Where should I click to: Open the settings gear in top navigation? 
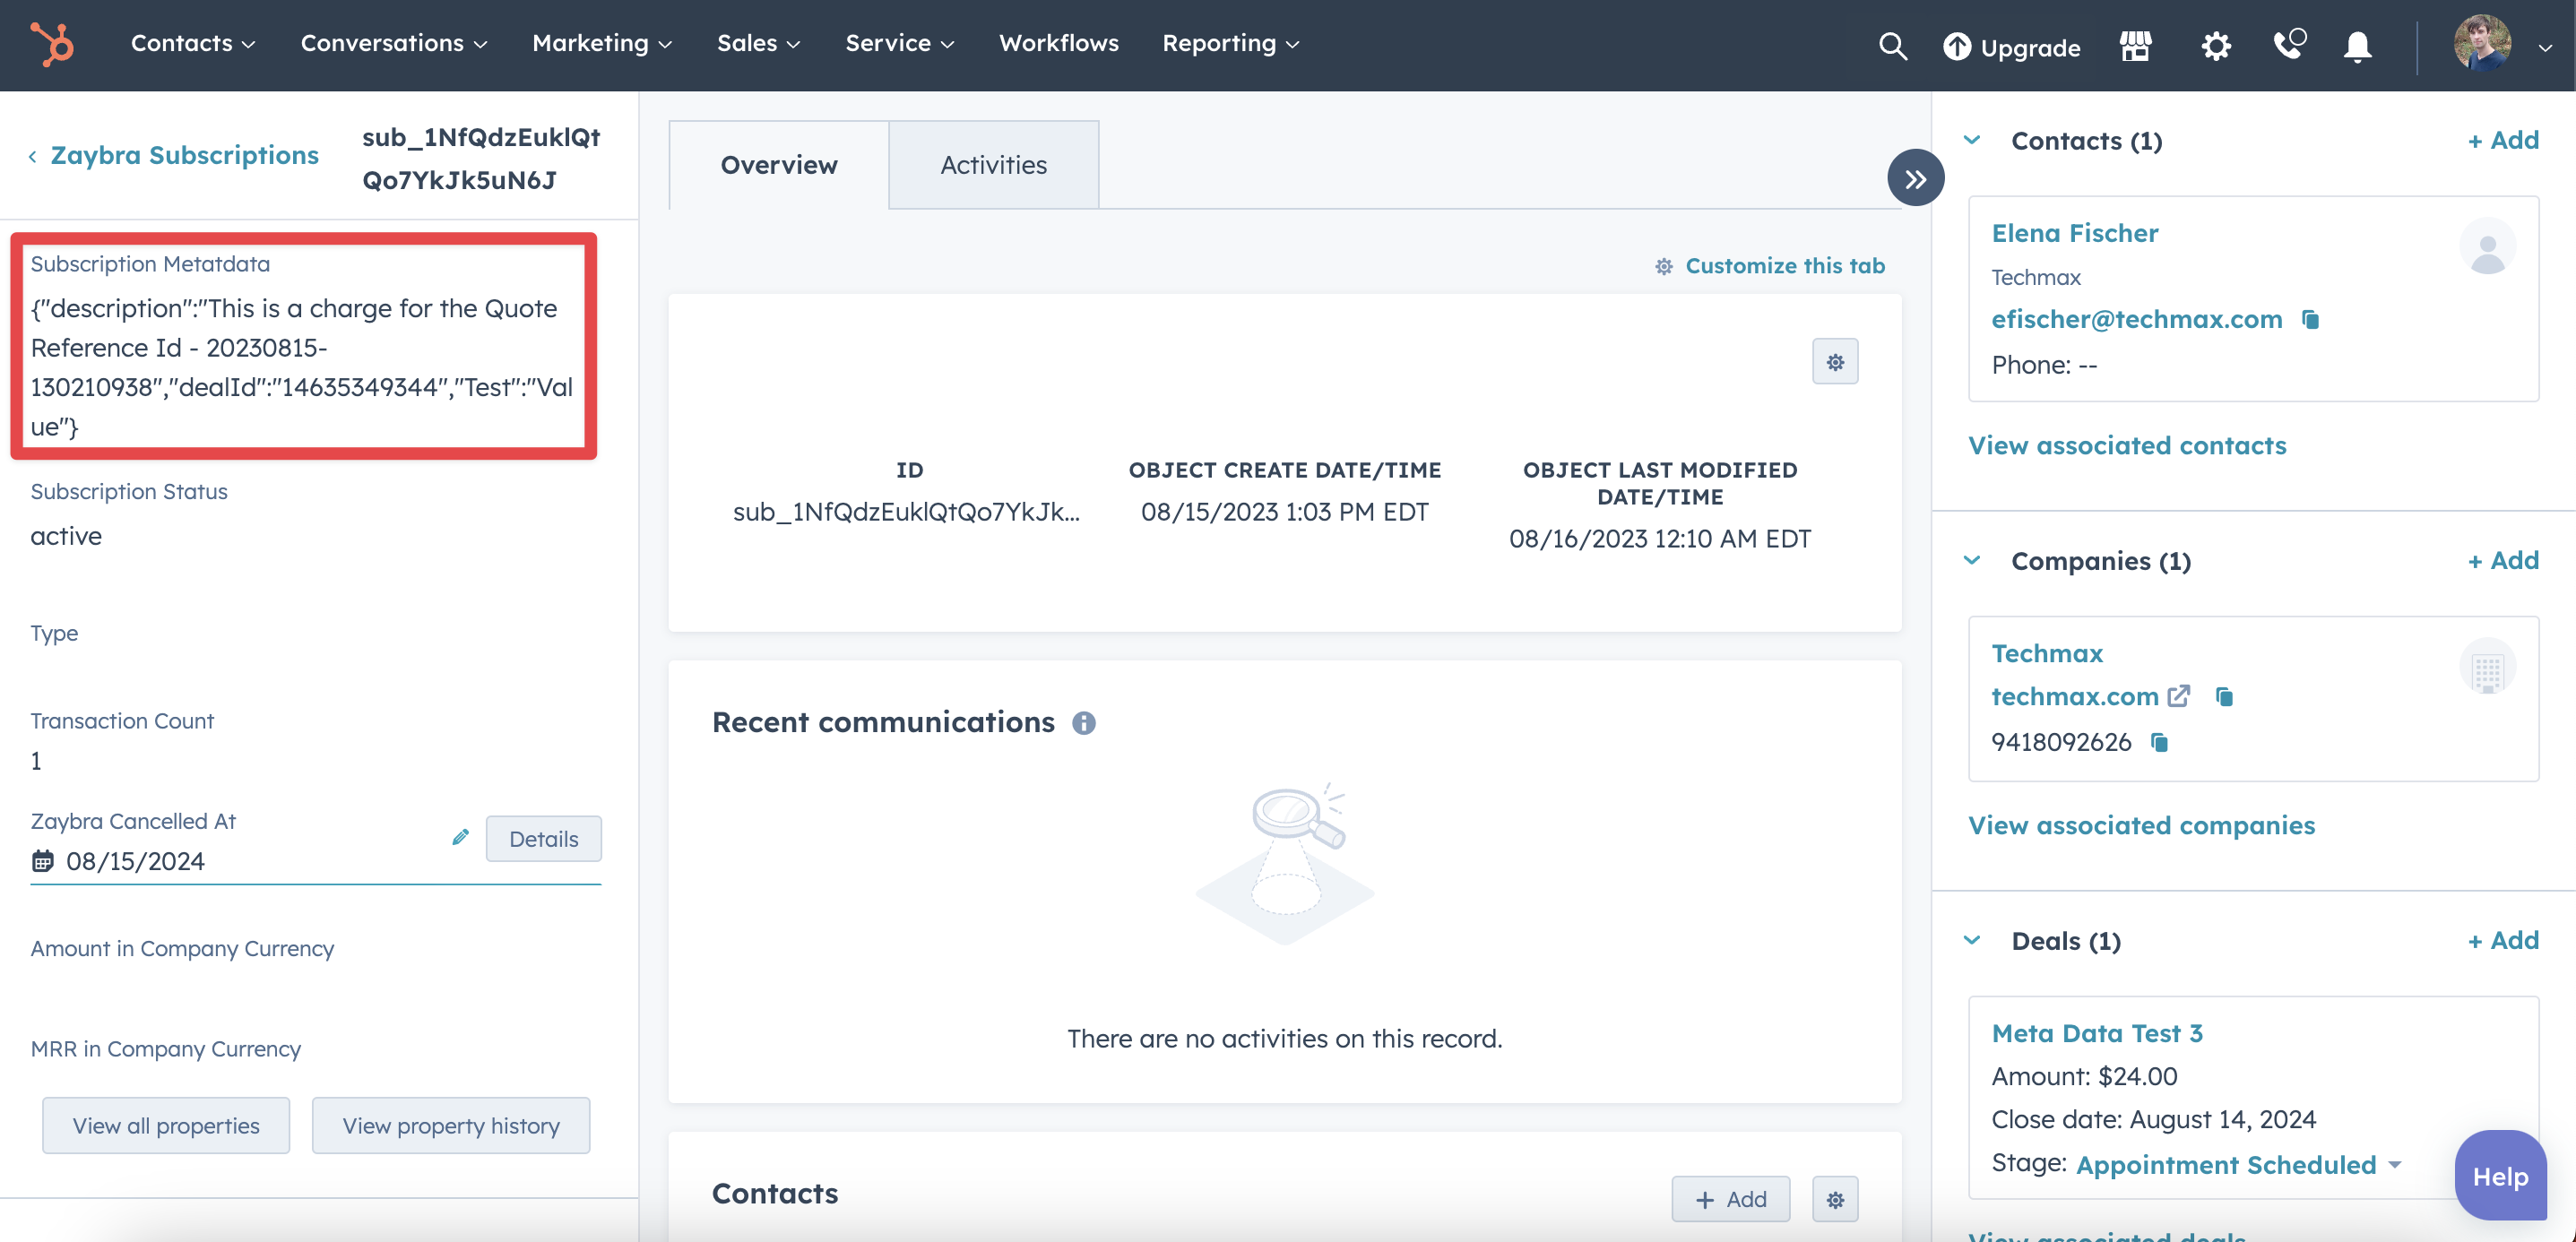pos(2215,46)
